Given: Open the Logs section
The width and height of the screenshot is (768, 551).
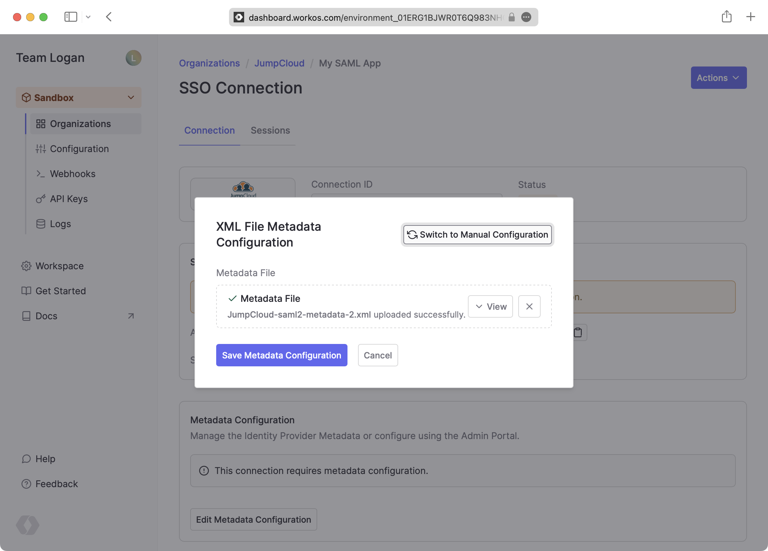Looking at the screenshot, I should coord(60,224).
